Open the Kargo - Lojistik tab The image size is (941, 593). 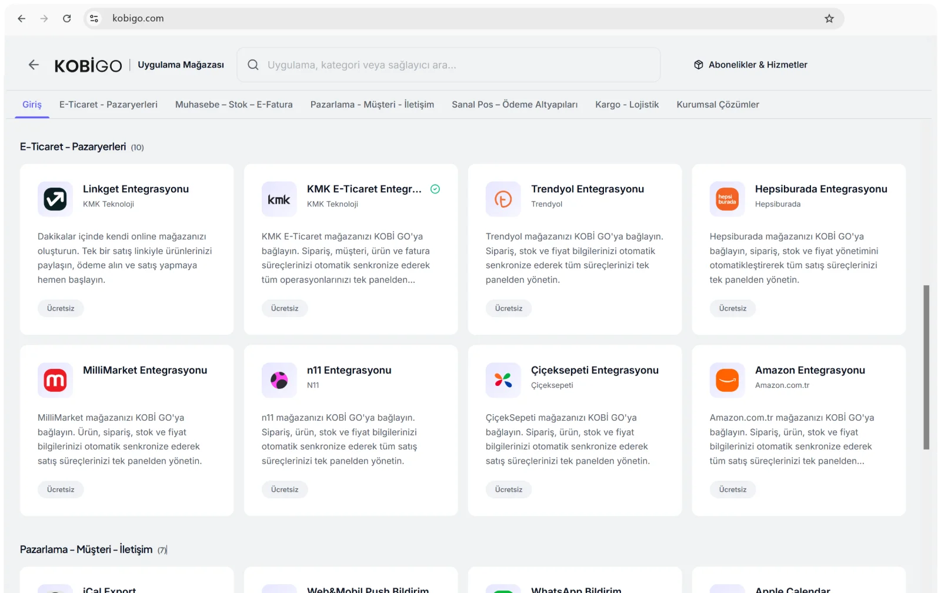coord(627,105)
